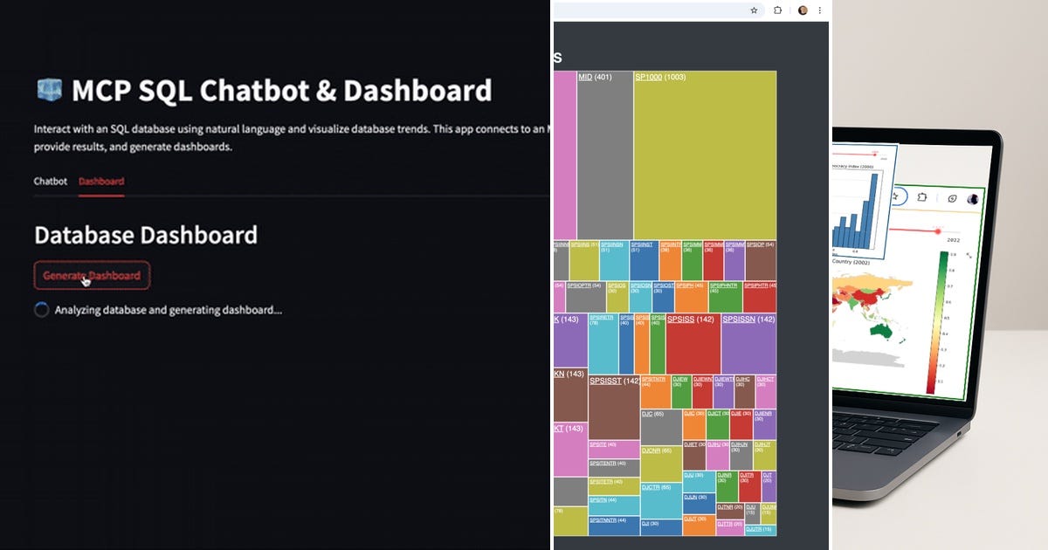
Task: Select the SP1000 (1003) treemap block
Action: click(705, 155)
